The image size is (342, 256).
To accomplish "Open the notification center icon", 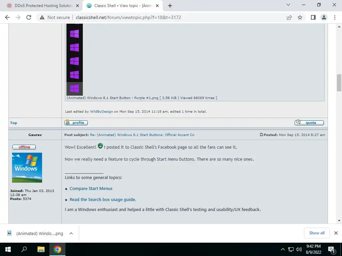I will [x=331, y=250].
